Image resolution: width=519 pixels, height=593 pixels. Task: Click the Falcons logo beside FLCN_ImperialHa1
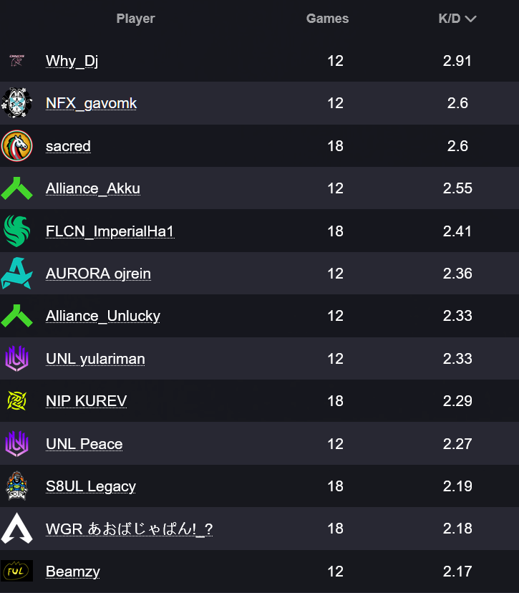(16, 231)
